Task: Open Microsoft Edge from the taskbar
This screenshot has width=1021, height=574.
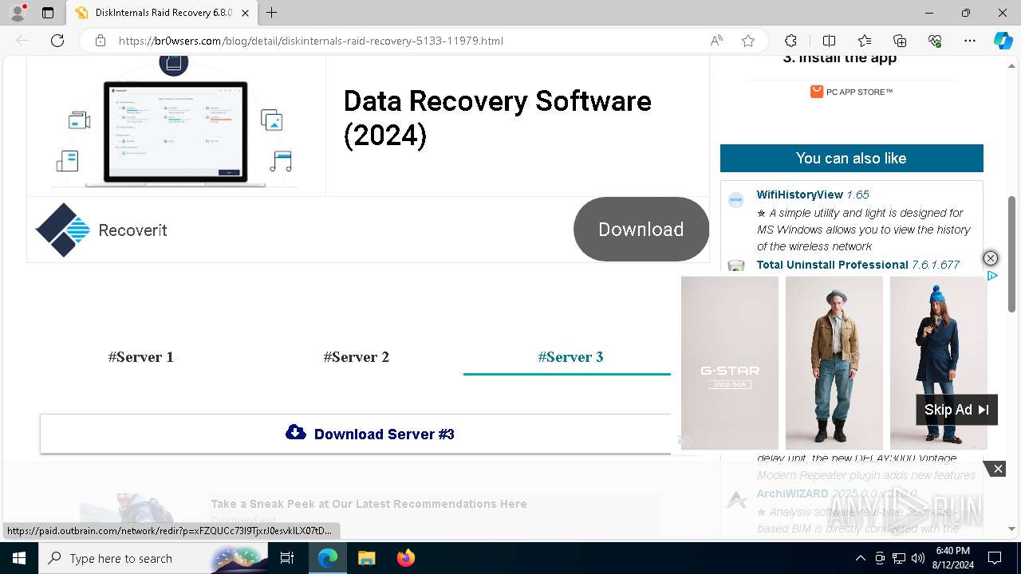Action: 328,558
